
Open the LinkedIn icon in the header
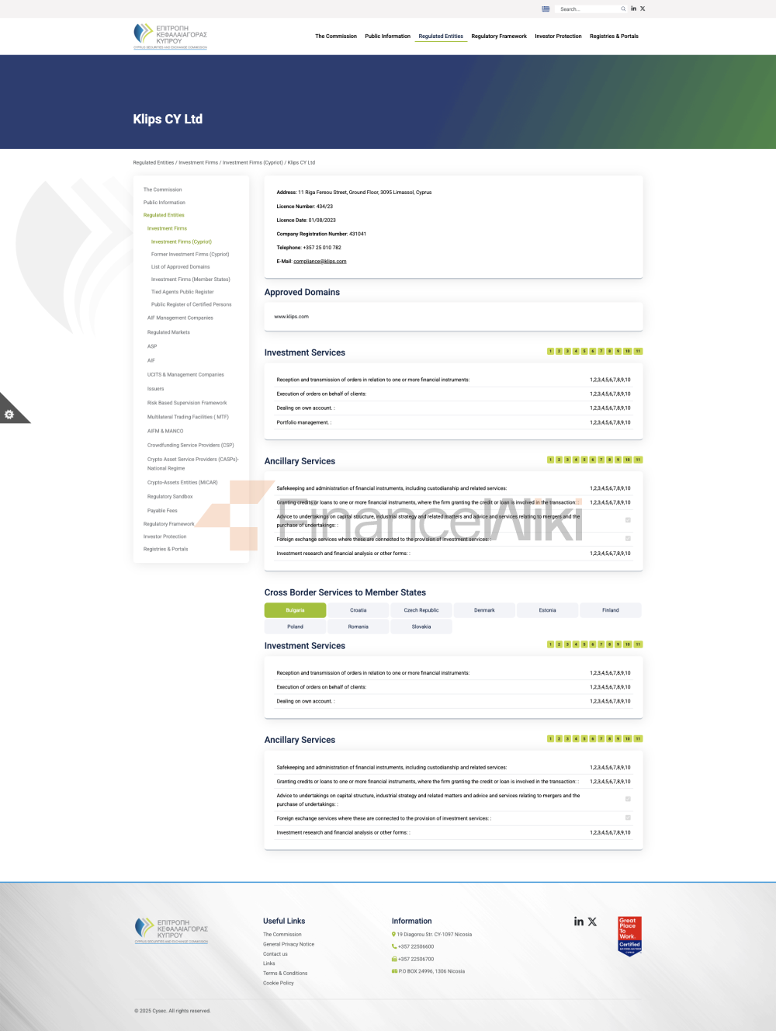[x=633, y=9]
